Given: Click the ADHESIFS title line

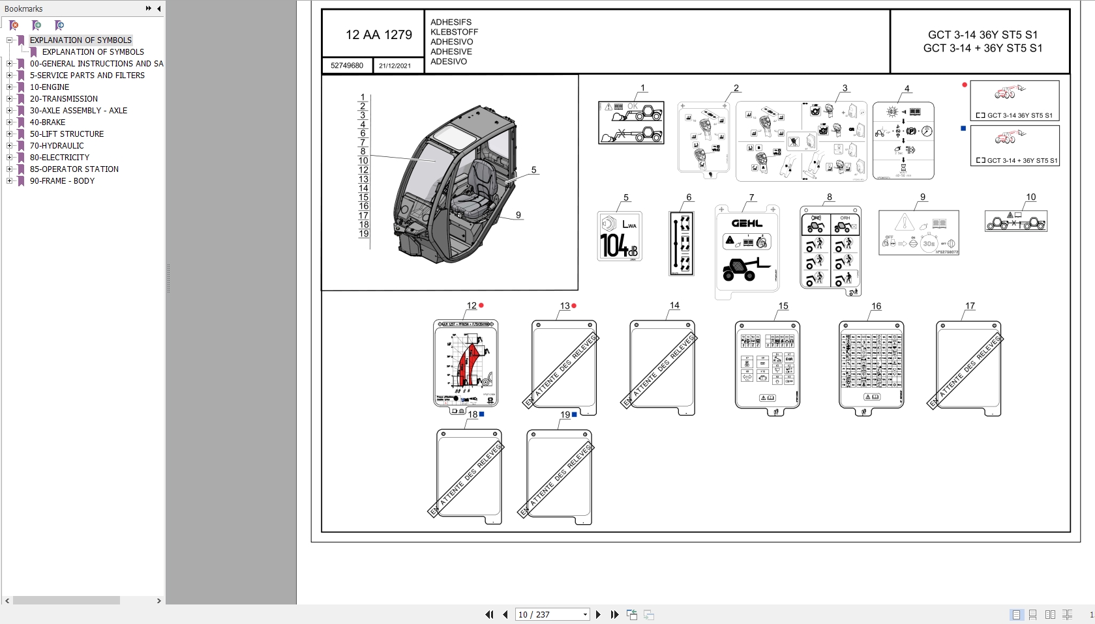Looking at the screenshot, I should (x=451, y=22).
